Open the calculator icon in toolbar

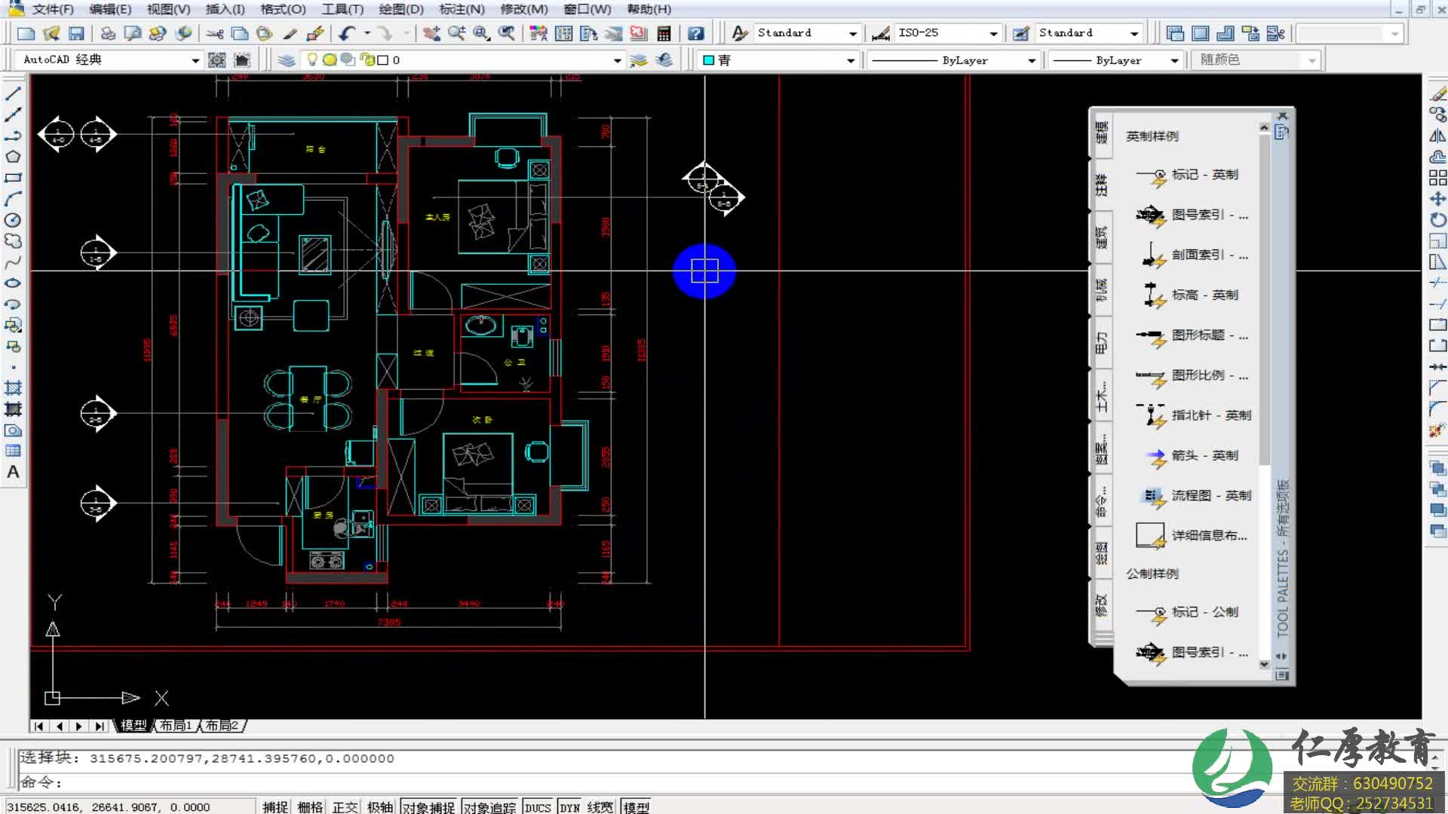[664, 33]
